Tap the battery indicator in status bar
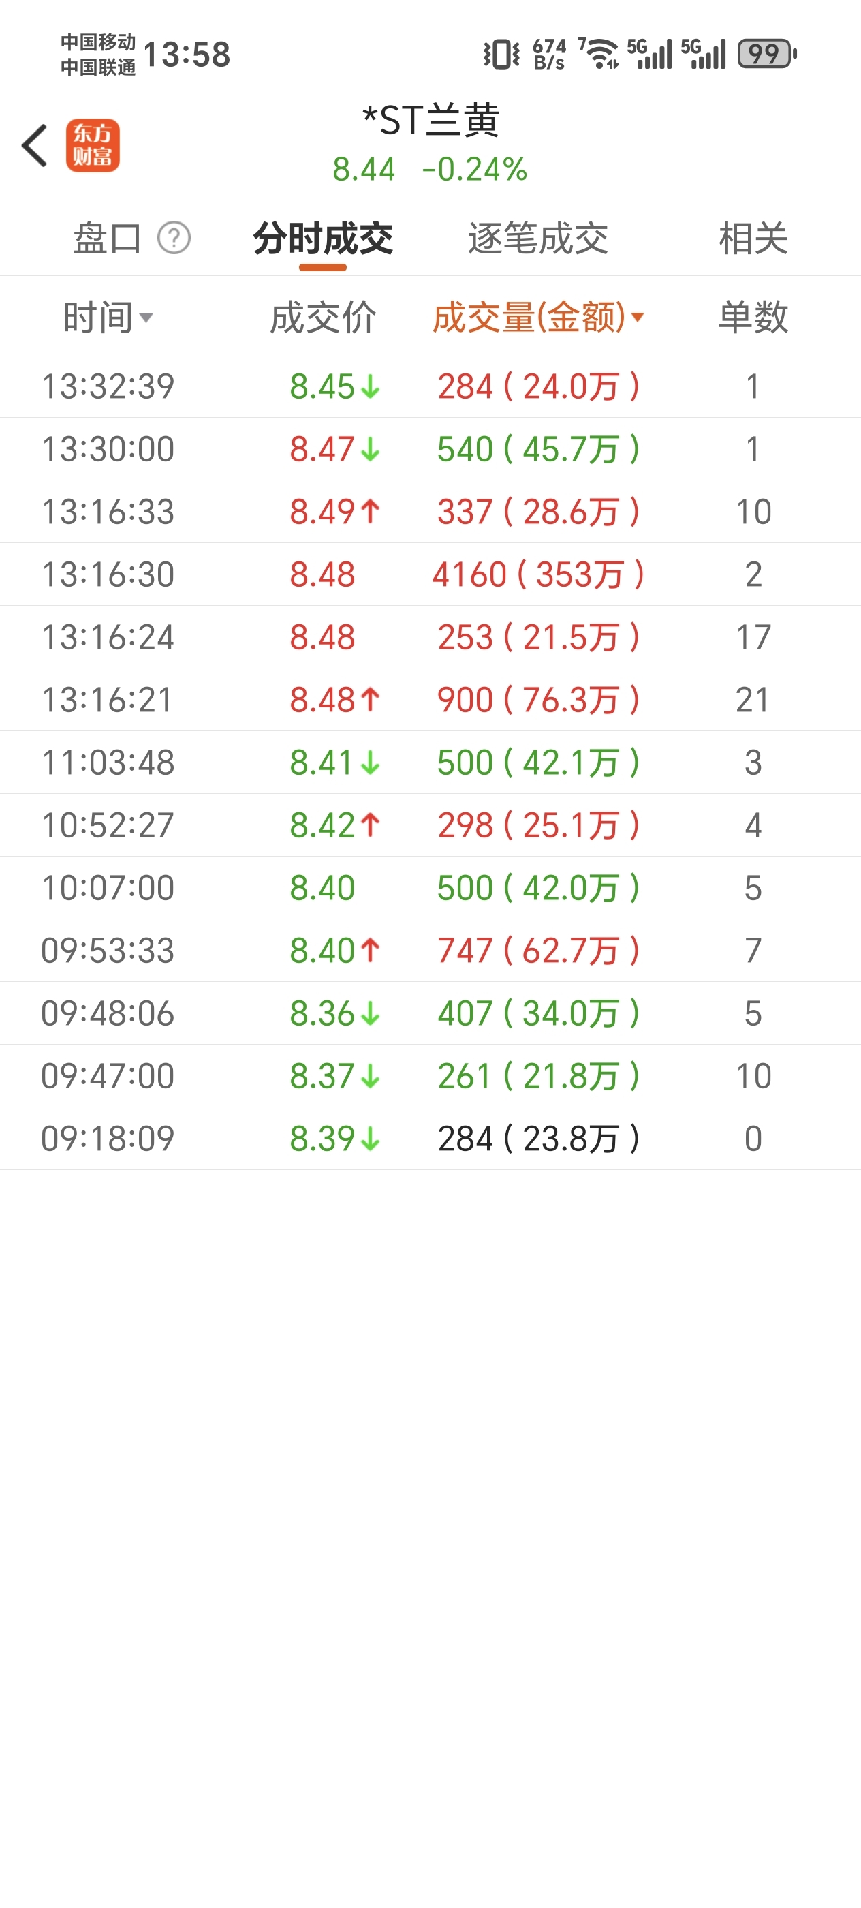The width and height of the screenshot is (861, 1908). pos(766,54)
